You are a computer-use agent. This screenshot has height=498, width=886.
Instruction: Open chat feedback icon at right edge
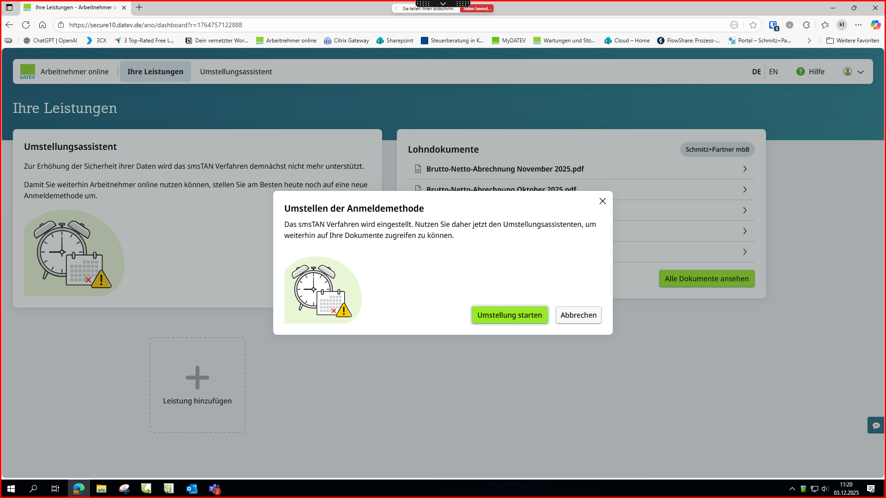tap(876, 425)
